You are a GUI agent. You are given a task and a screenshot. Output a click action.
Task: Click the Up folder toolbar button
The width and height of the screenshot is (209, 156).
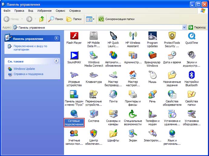[x=42, y=19]
